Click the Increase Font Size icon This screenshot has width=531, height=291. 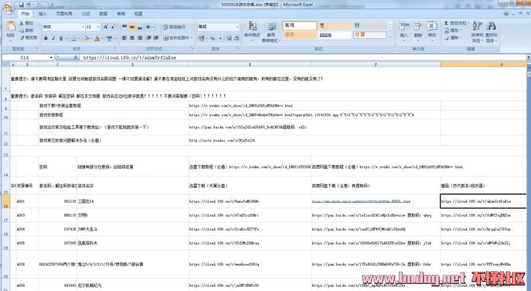click(106, 27)
